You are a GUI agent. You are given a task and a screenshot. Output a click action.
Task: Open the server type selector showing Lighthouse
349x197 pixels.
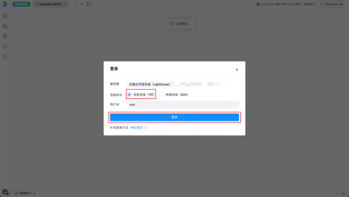(151, 84)
